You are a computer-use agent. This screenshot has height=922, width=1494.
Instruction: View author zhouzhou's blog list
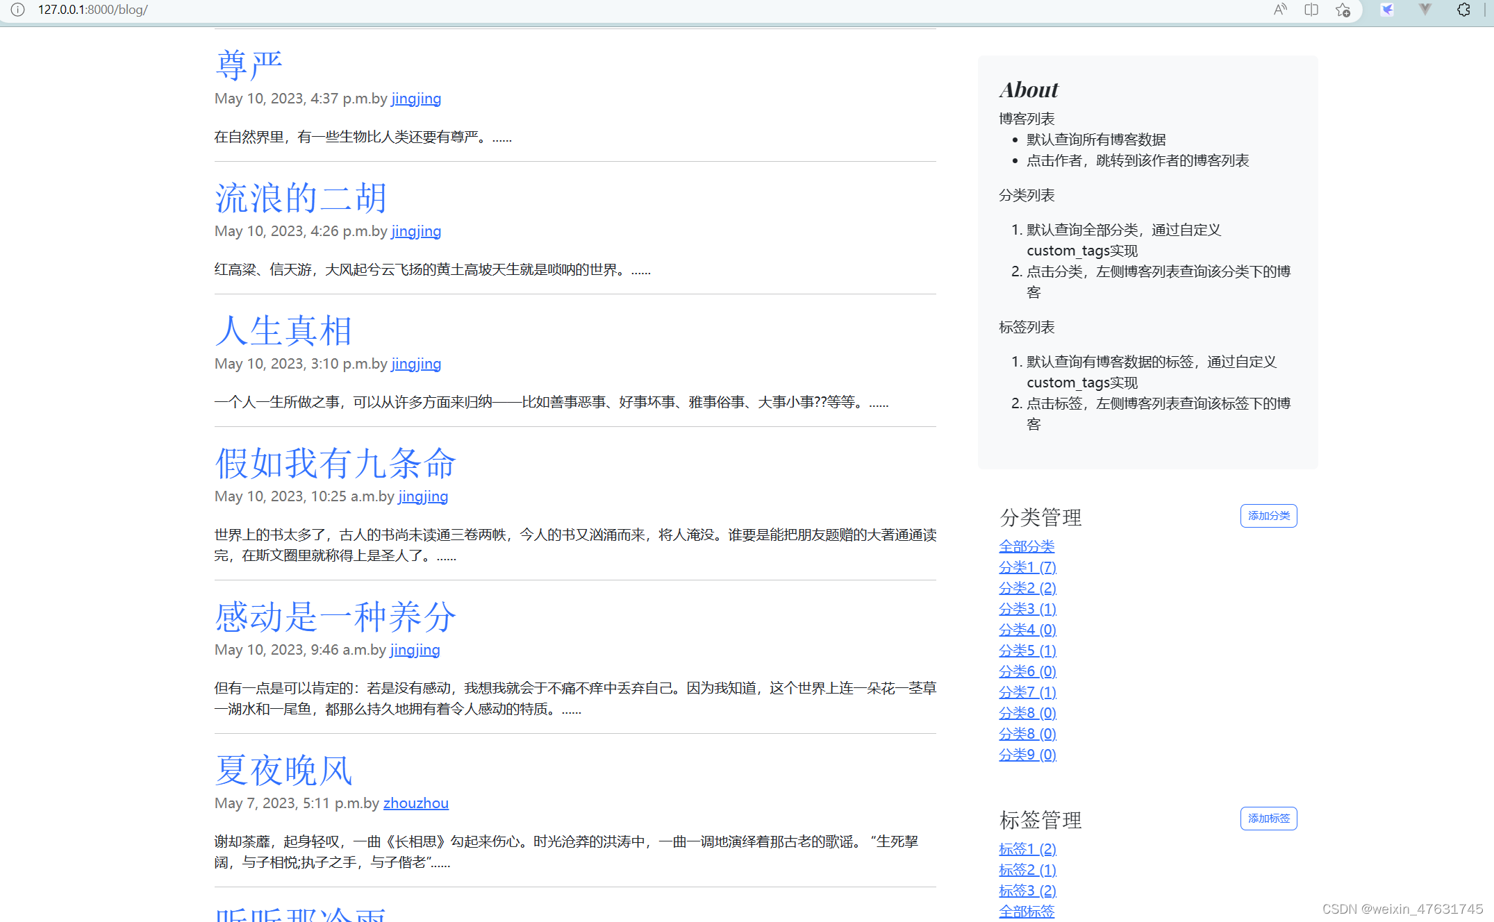(x=415, y=803)
